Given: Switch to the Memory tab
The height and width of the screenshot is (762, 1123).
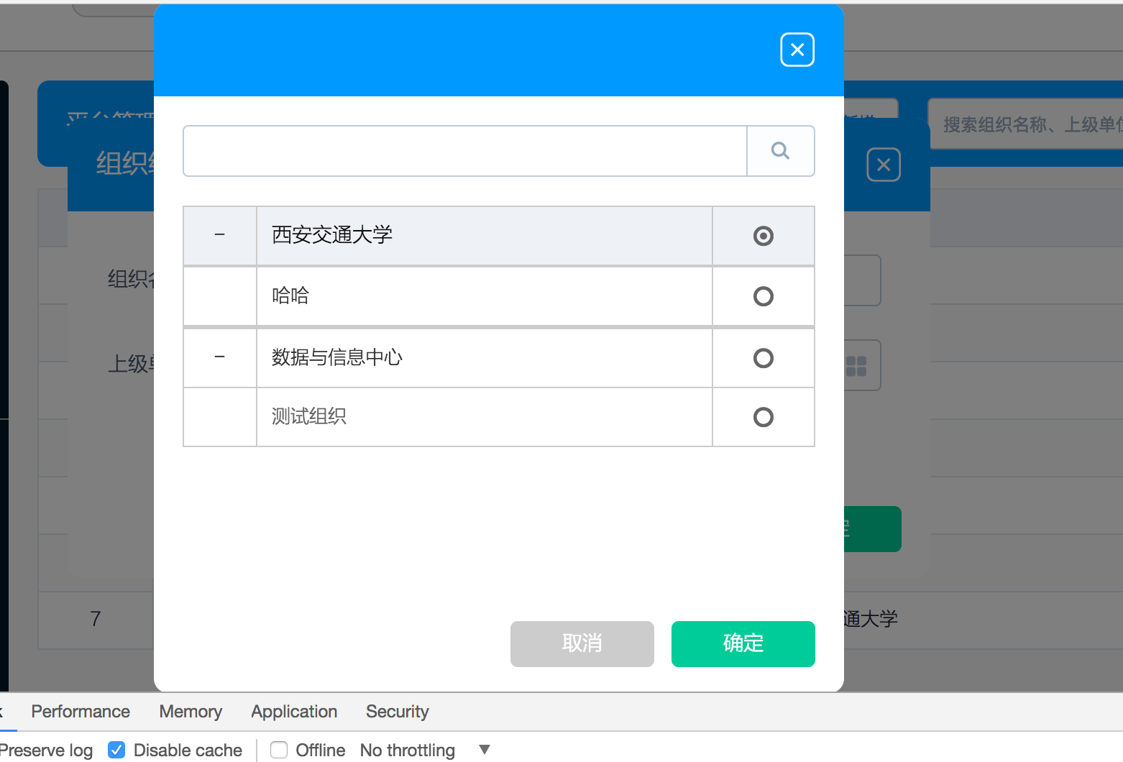Looking at the screenshot, I should [190, 712].
